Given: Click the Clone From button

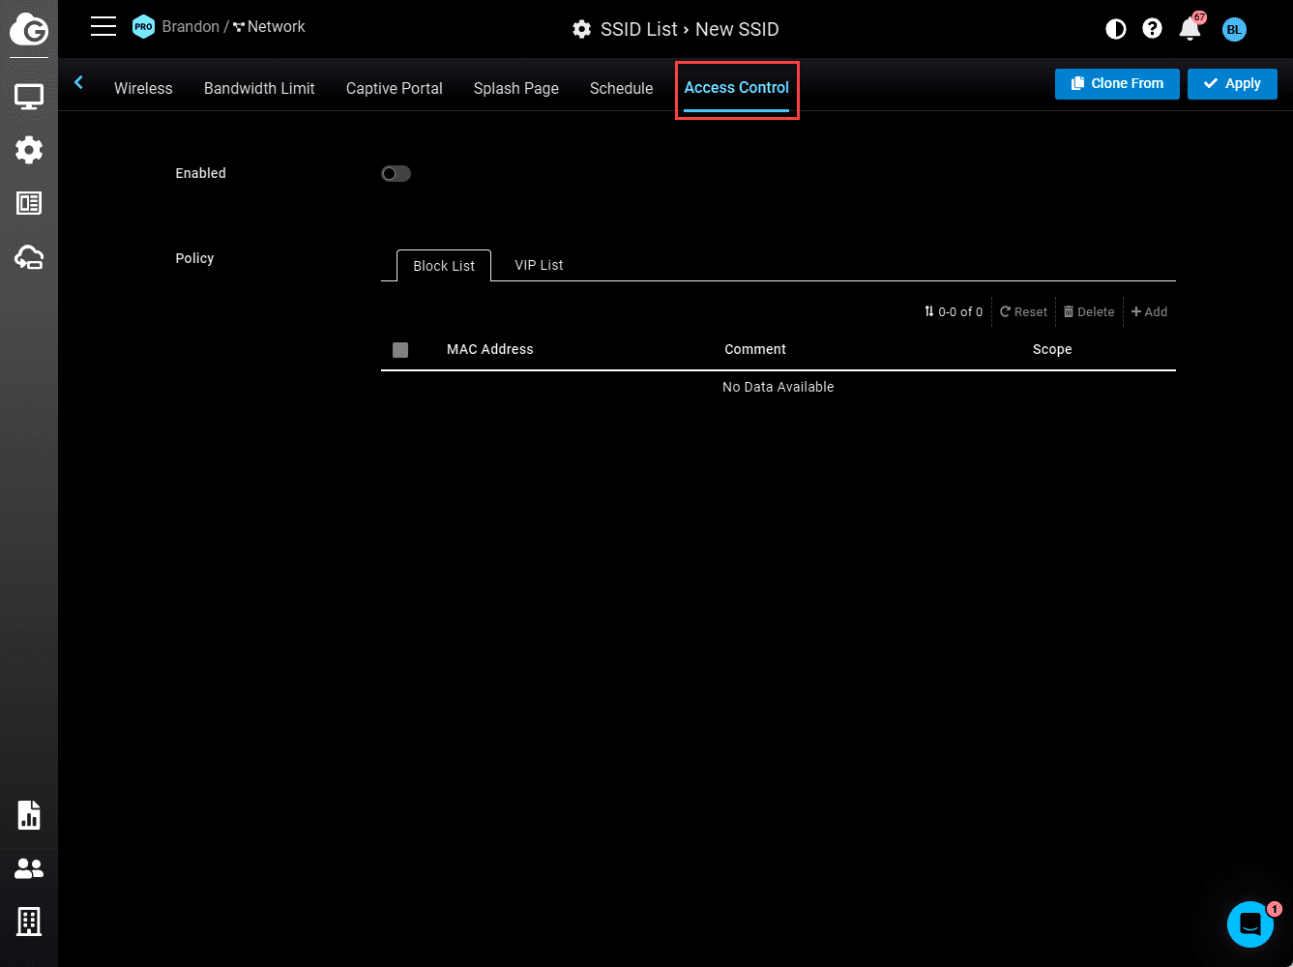Looking at the screenshot, I should [1117, 83].
